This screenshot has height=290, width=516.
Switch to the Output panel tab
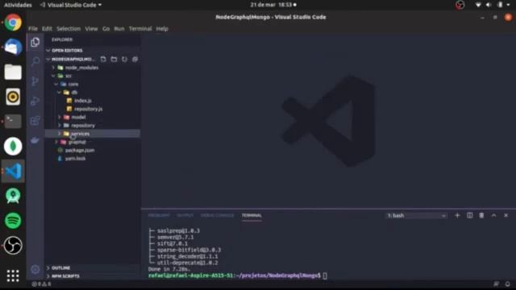185,215
